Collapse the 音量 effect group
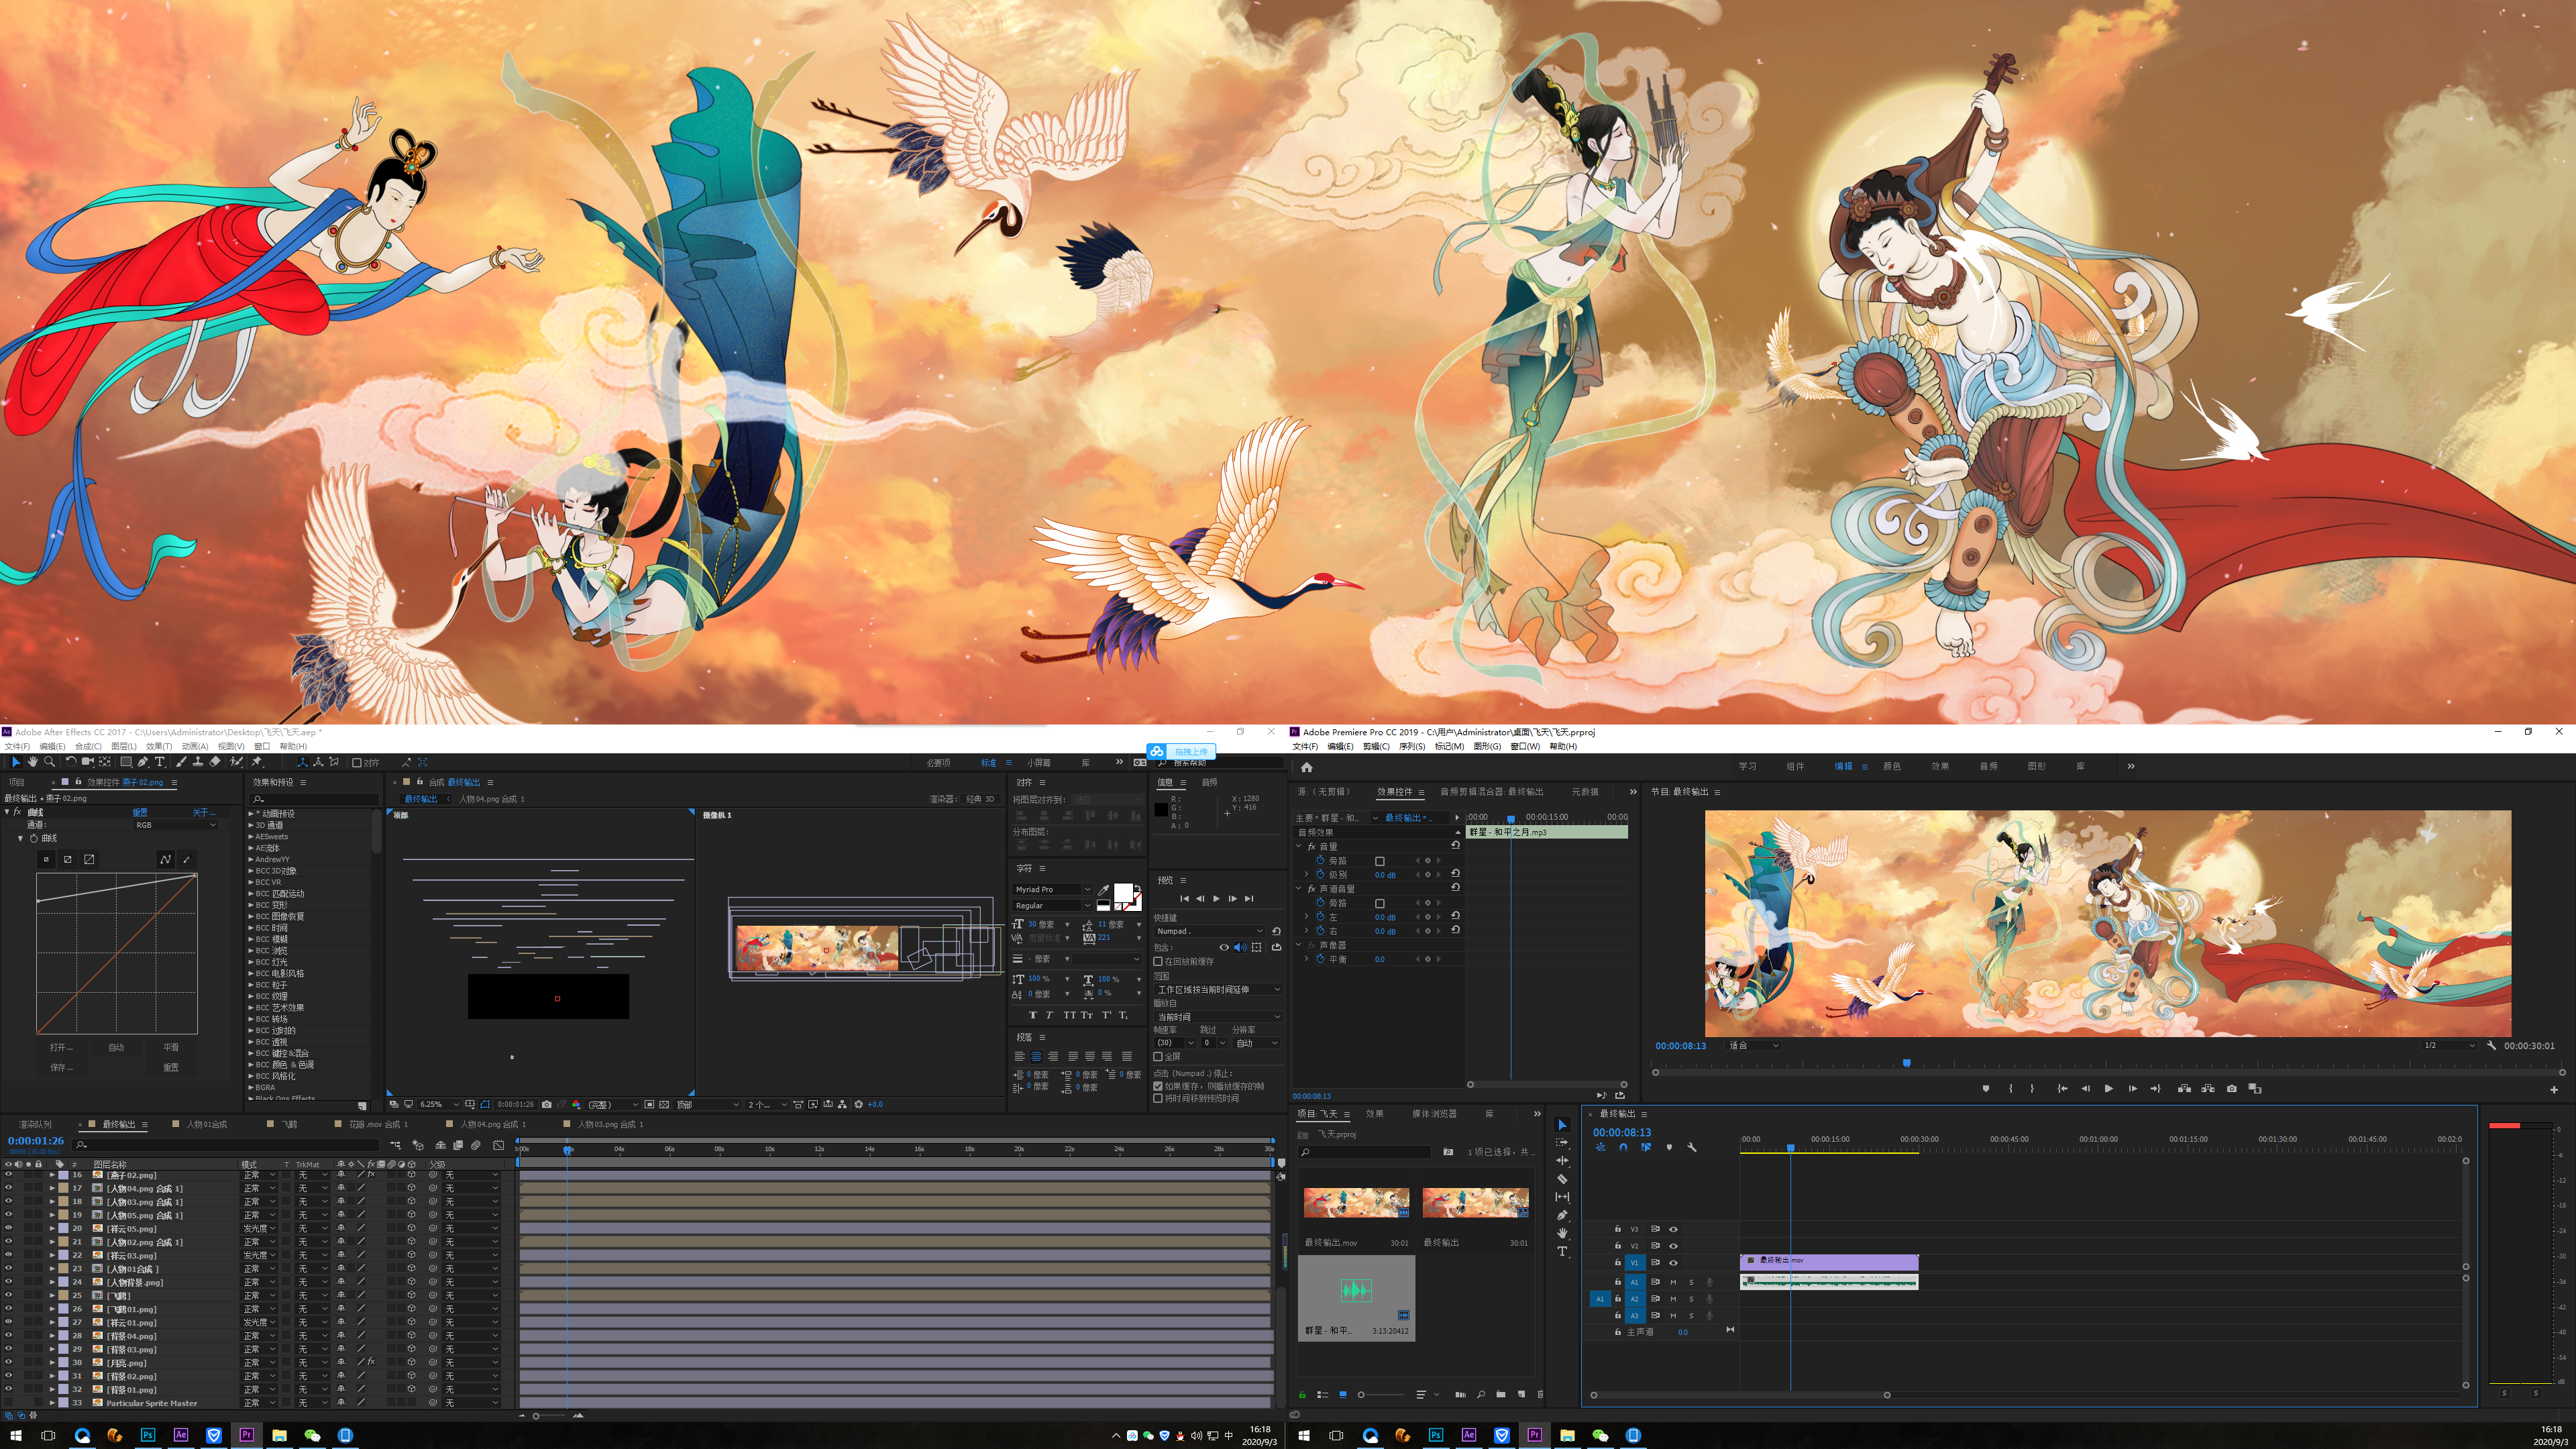 (x=1299, y=846)
